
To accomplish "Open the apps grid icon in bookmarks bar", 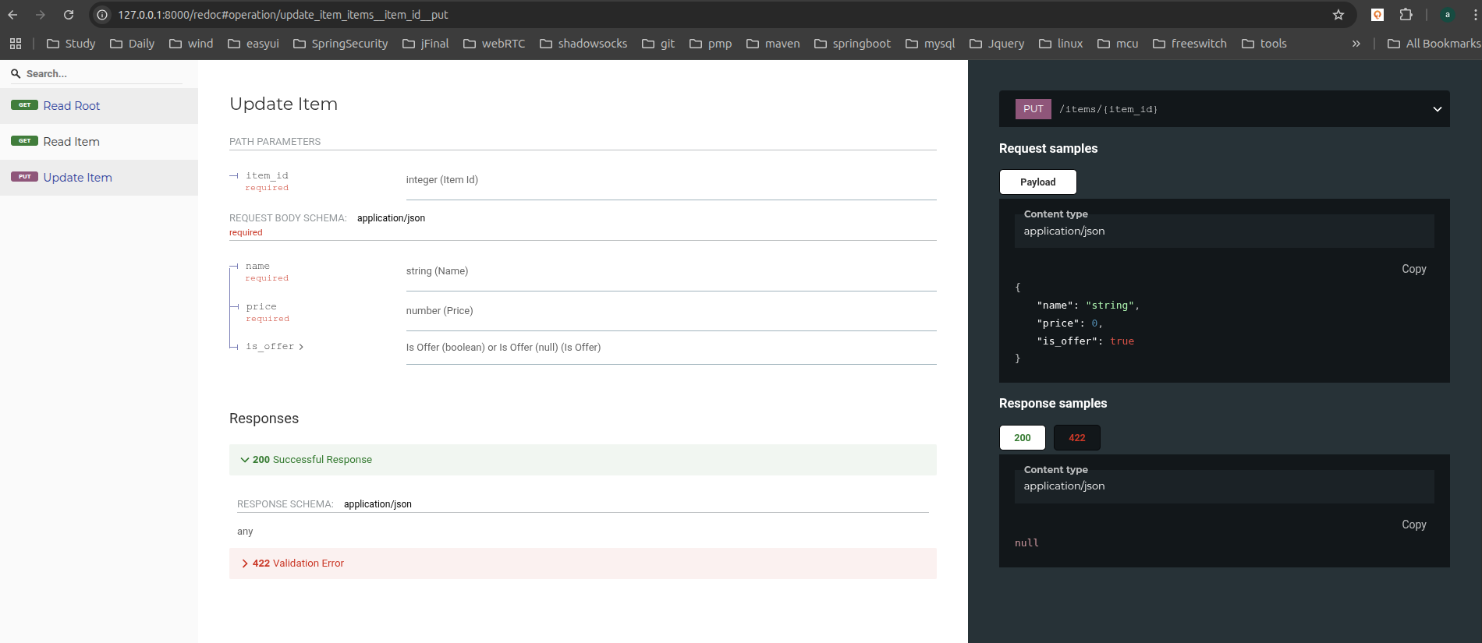I will coord(16,44).
